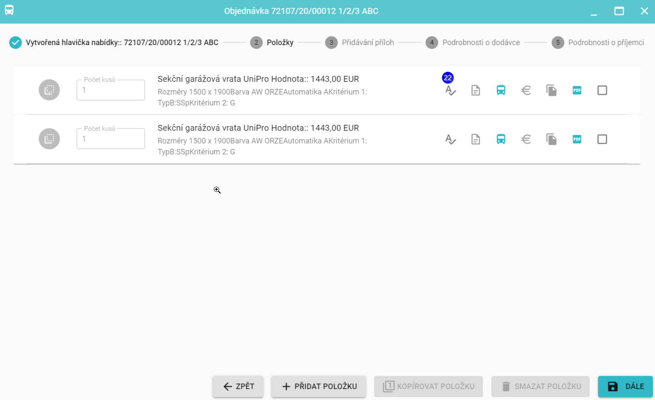
Task: Open euro price icon in first row
Action: [x=526, y=90]
